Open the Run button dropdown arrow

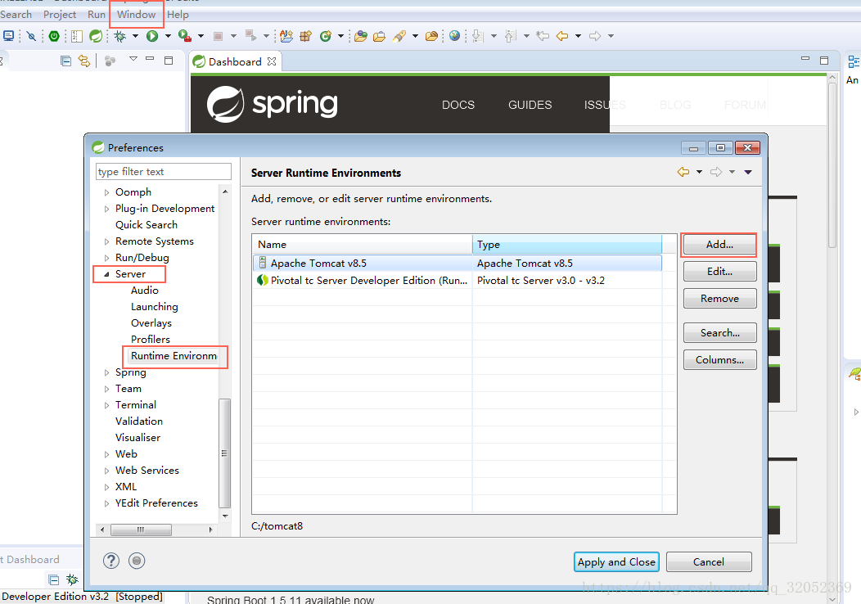tap(168, 36)
